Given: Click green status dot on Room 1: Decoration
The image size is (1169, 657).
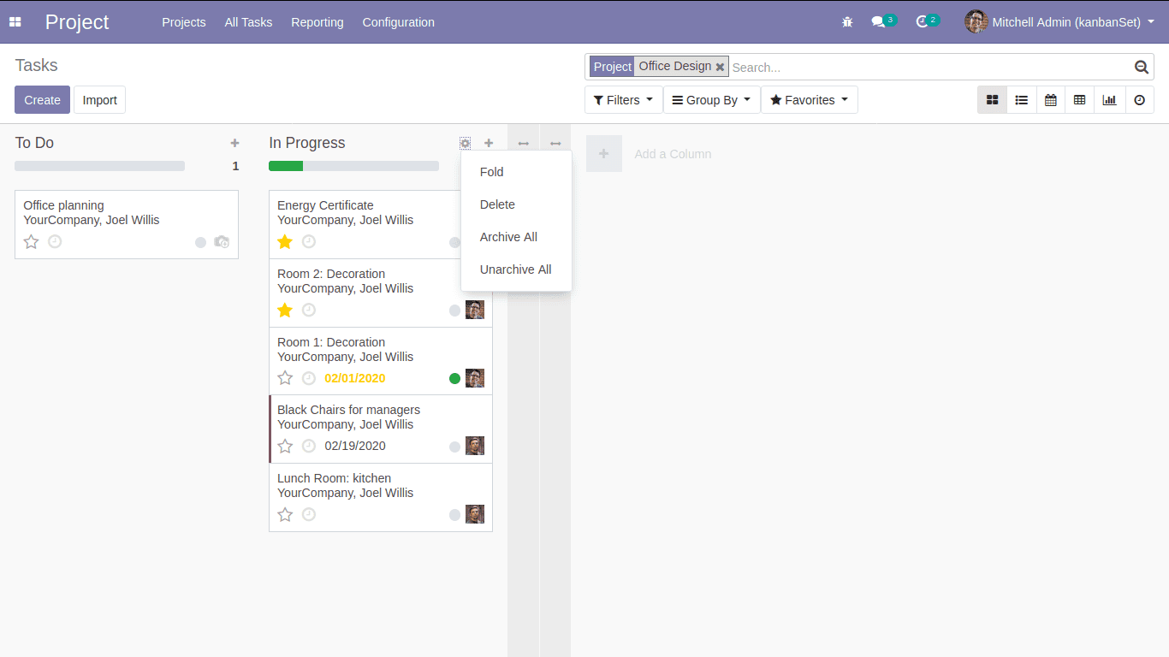Looking at the screenshot, I should [x=455, y=378].
